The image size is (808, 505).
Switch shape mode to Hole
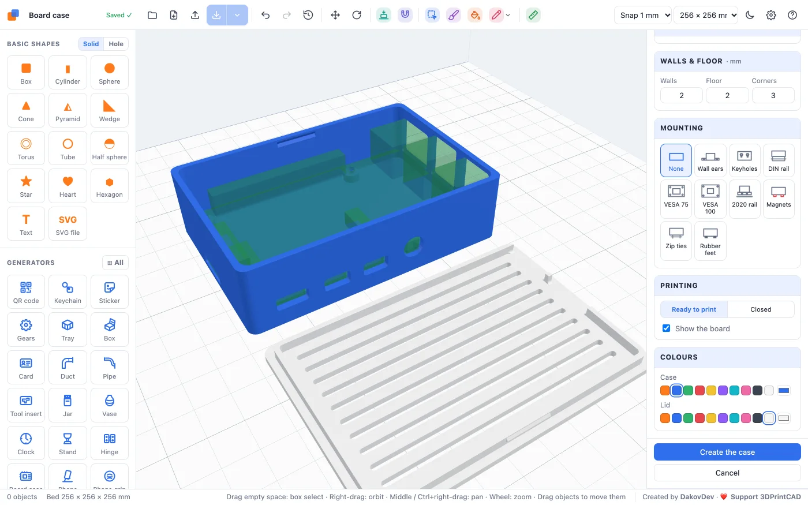[116, 44]
